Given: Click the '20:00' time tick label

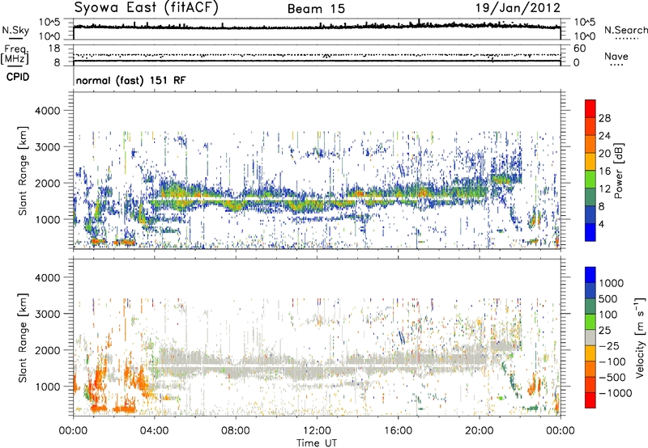Looking at the screenshot, I should pyautogui.click(x=480, y=431).
